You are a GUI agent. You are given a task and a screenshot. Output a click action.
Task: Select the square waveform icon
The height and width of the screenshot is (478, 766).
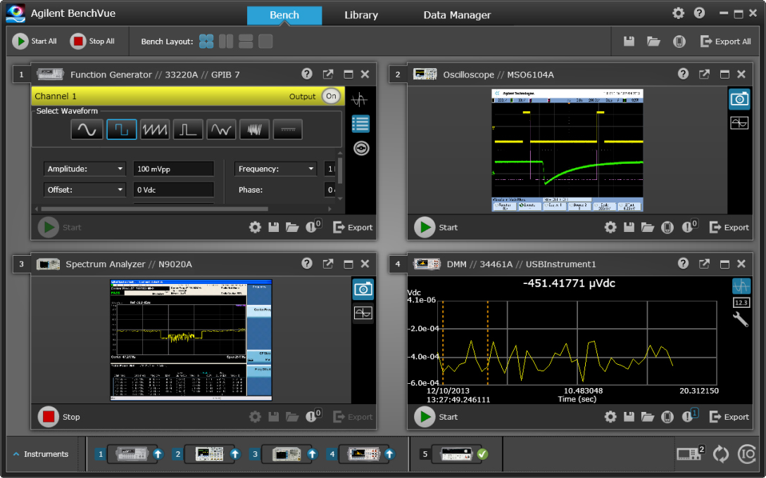[122, 130]
